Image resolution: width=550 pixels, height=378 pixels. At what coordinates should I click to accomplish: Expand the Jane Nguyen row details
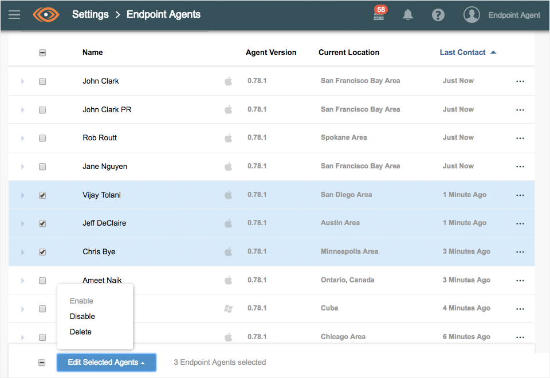pos(23,167)
